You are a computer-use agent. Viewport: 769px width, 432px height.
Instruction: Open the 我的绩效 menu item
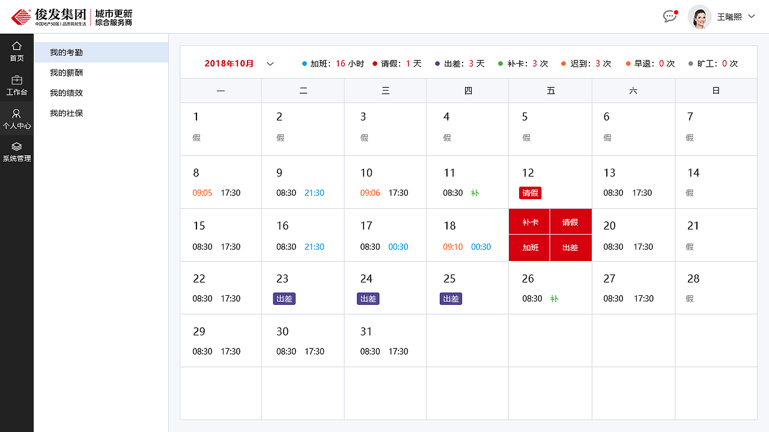(x=68, y=92)
